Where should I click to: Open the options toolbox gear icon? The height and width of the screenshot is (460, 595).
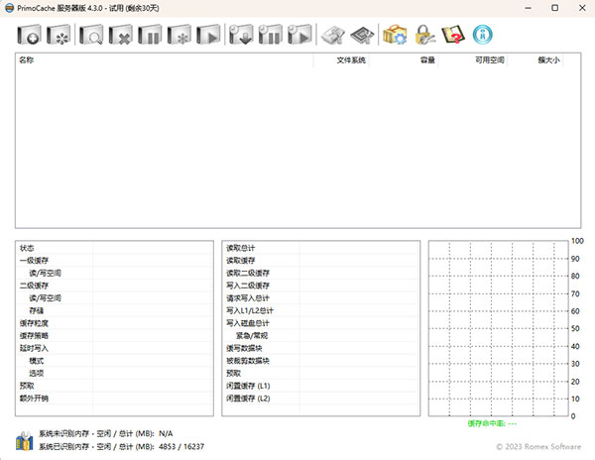(395, 35)
